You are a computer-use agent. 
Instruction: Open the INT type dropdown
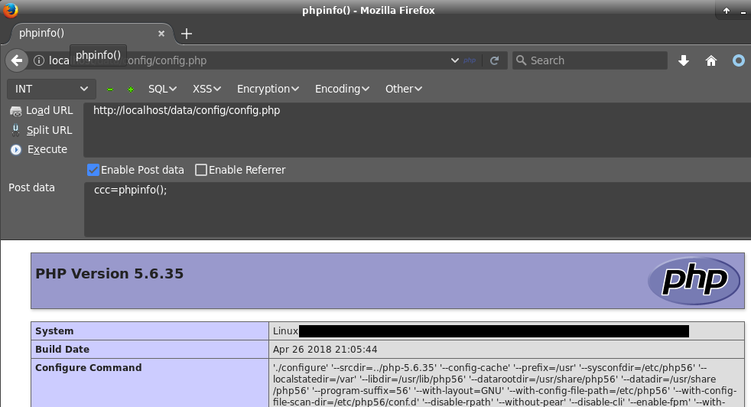(x=51, y=90)
